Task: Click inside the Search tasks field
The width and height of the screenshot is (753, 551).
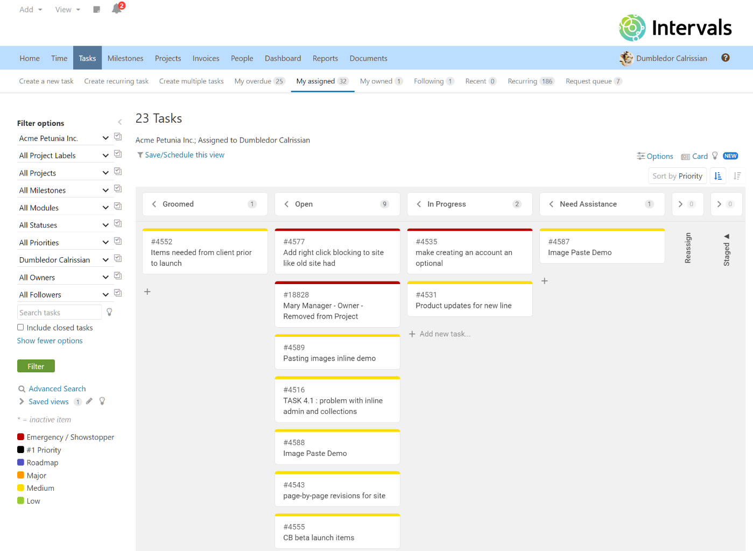Action: (x=59, y=313)
